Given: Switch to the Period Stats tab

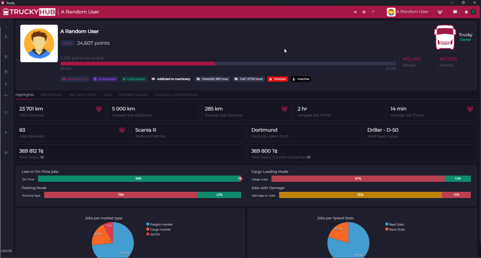Looking at the screenshot, I should pos(51,95).
